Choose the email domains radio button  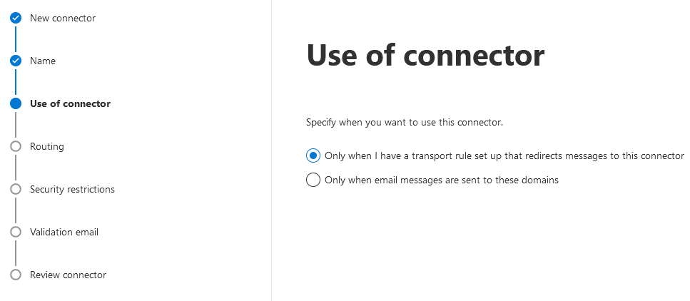(x=313, y=180)
